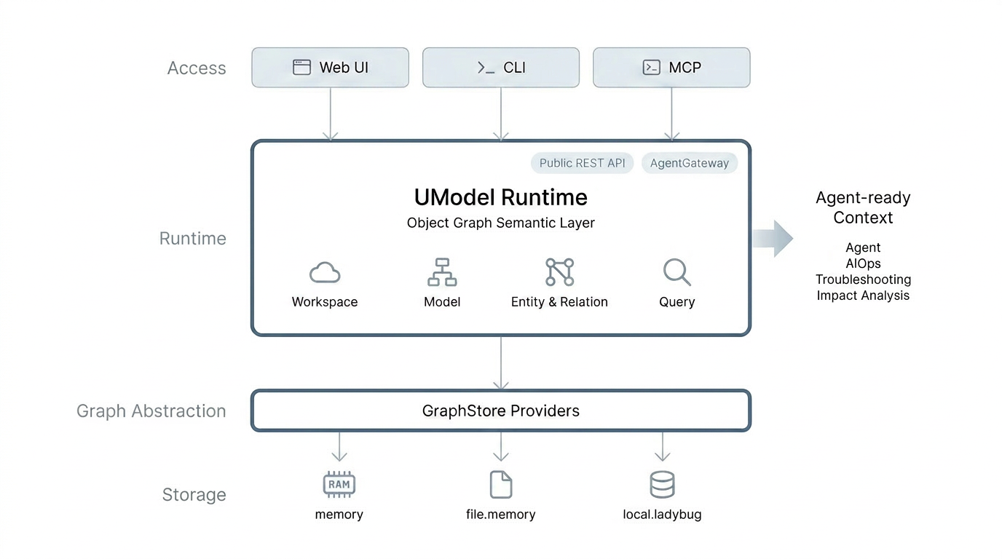Click the AIOps text

[x=863, y=263]
